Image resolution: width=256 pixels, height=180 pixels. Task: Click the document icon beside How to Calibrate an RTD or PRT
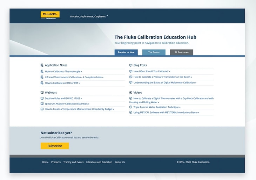click(42, 83)
